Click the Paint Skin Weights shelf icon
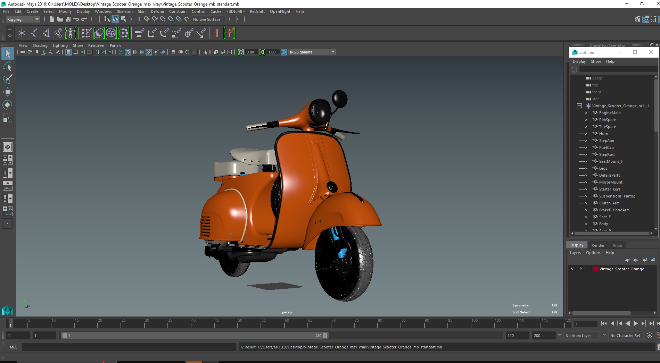Image resolution: width=660 pixels, height=363 pixels. 86,33
